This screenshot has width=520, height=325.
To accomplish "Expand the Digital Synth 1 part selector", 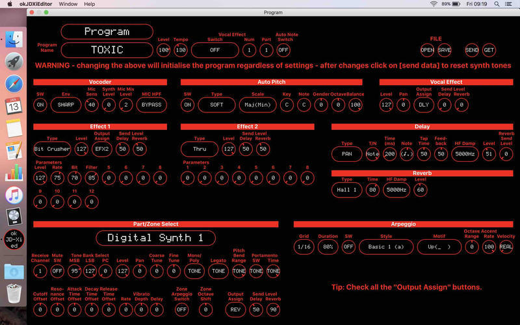I will pos(155,238).
